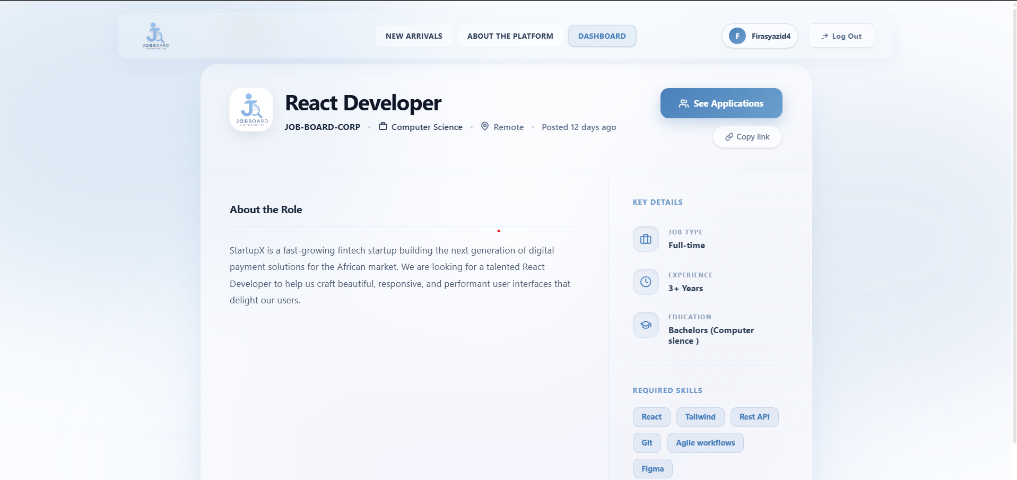Click the JobBoard logo in the navbar
Viewport: 1017px width, 480px height.
tap(155, 35)
